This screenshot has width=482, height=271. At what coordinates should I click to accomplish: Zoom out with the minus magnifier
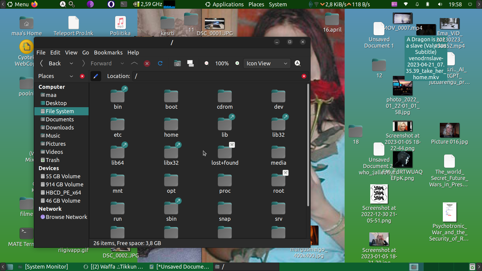click(207, 63)
